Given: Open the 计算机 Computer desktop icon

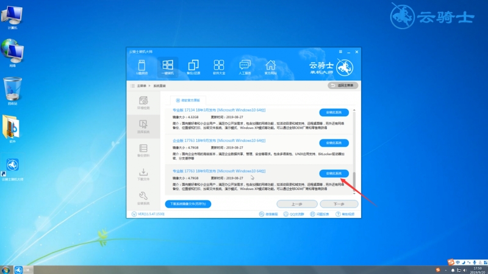Looking at the screenshot, I should click(12, 18).
